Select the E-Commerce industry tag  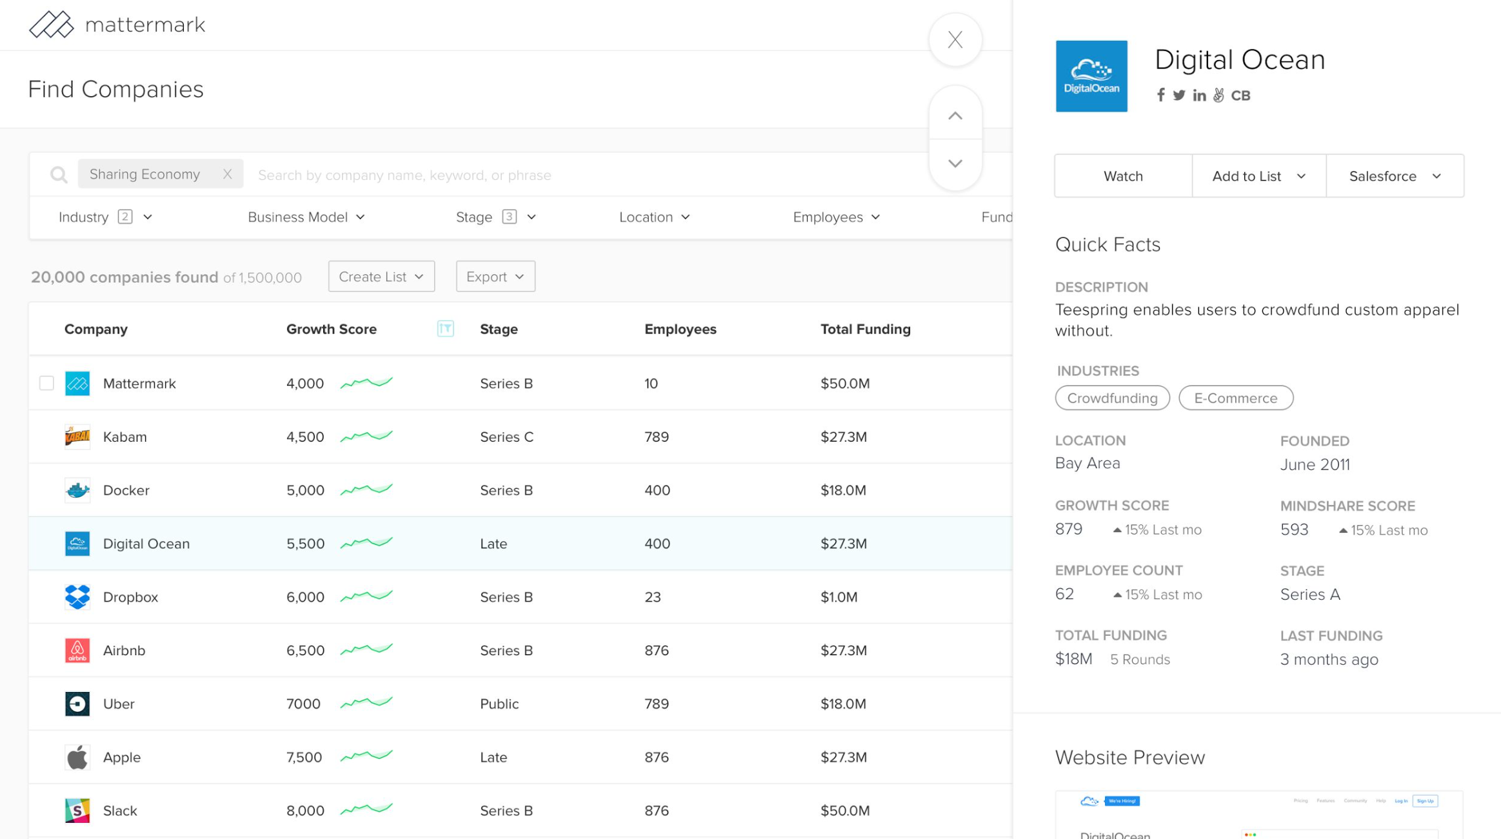[1235, 398]
